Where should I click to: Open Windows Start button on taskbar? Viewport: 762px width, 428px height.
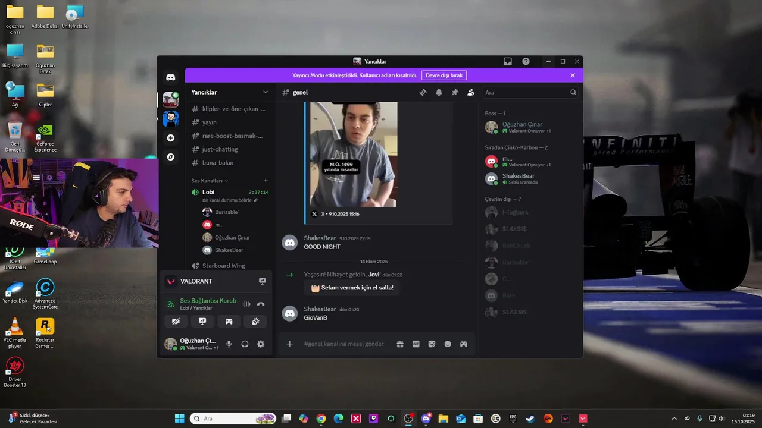pyautogui.click(x=179, y=418)
